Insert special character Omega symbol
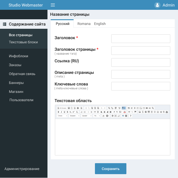 tap(158, 112)
